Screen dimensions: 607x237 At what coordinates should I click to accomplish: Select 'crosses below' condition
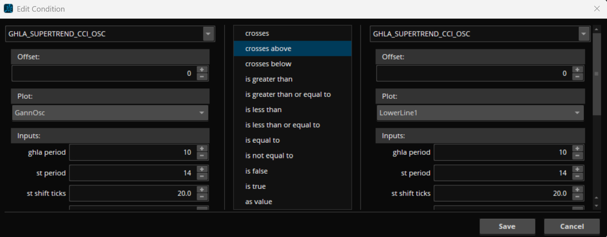point(268,64)
